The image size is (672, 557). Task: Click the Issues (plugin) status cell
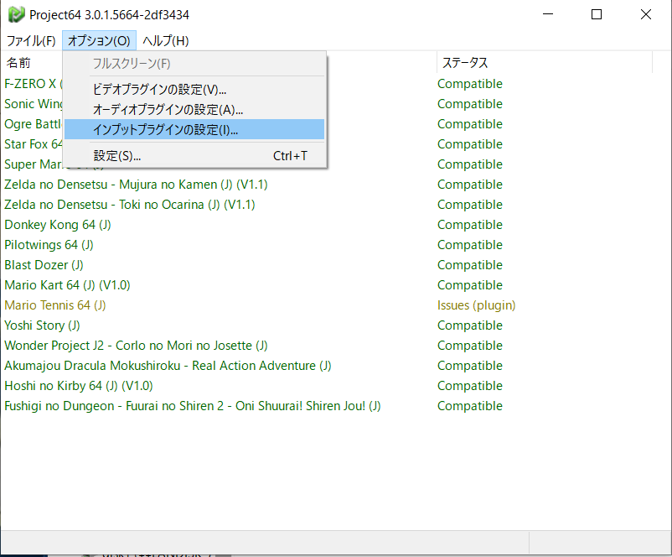tap(476, 305)
